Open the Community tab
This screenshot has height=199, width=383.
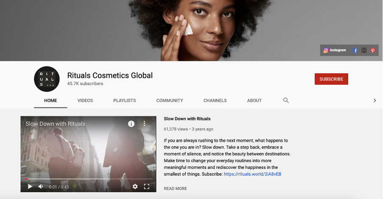(169, 100)
